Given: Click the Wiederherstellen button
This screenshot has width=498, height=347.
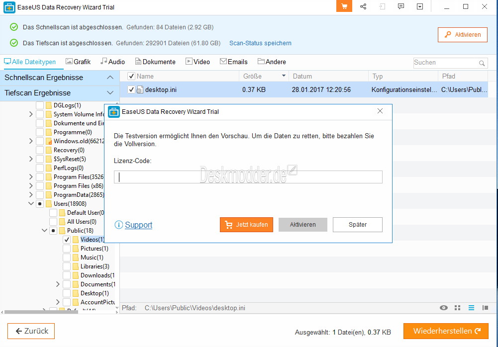Looking at the screenshot, I should (446, 331).
